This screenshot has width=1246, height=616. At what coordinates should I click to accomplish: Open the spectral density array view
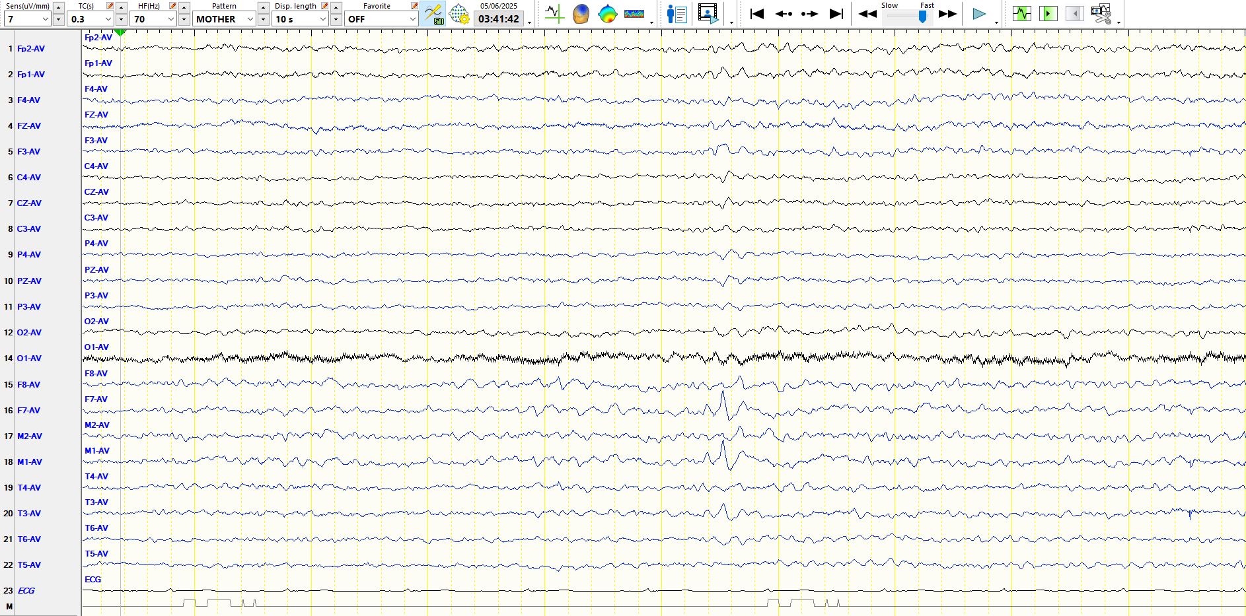pos(634,13)
